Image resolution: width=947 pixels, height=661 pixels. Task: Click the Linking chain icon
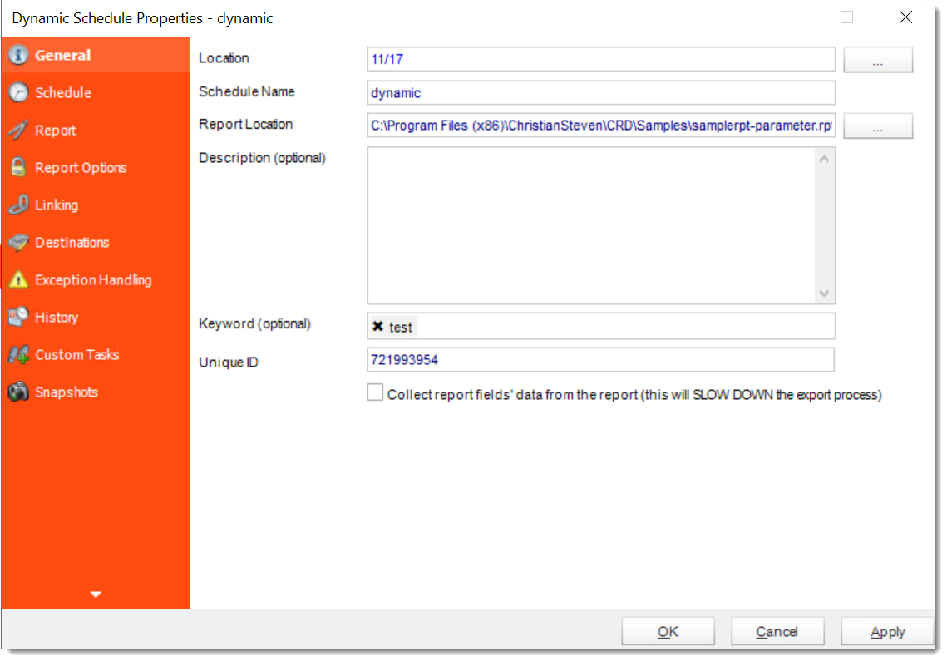(19, 205)
